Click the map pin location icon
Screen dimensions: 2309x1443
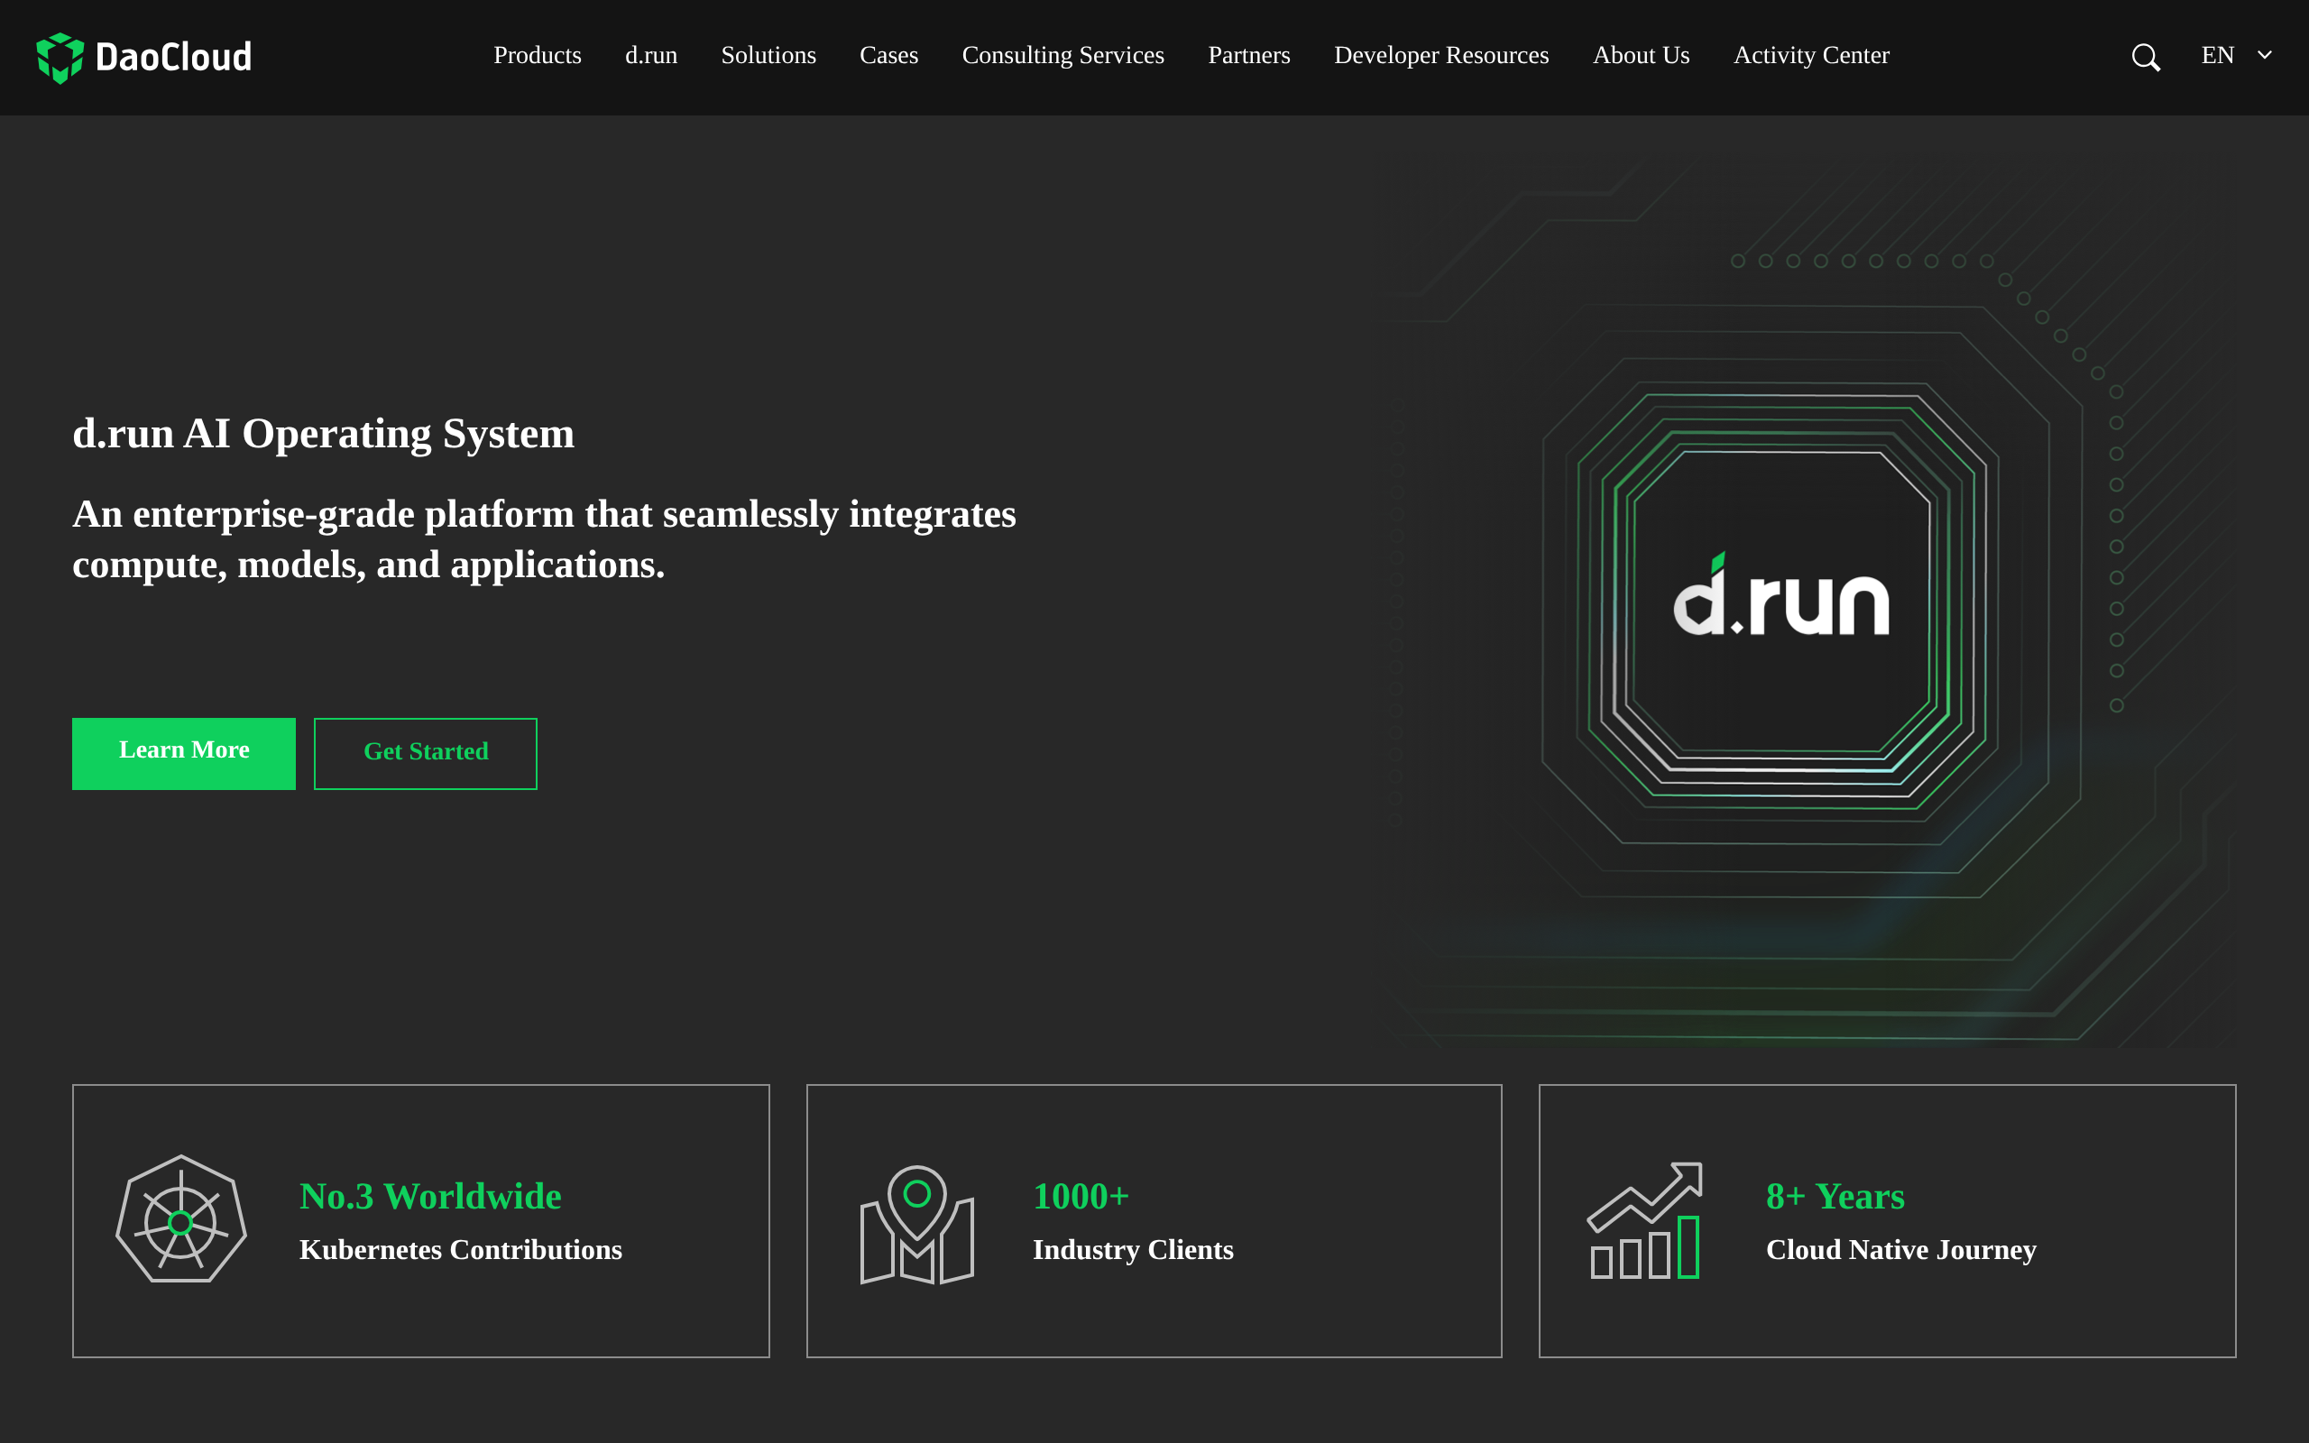(917, 1224)
